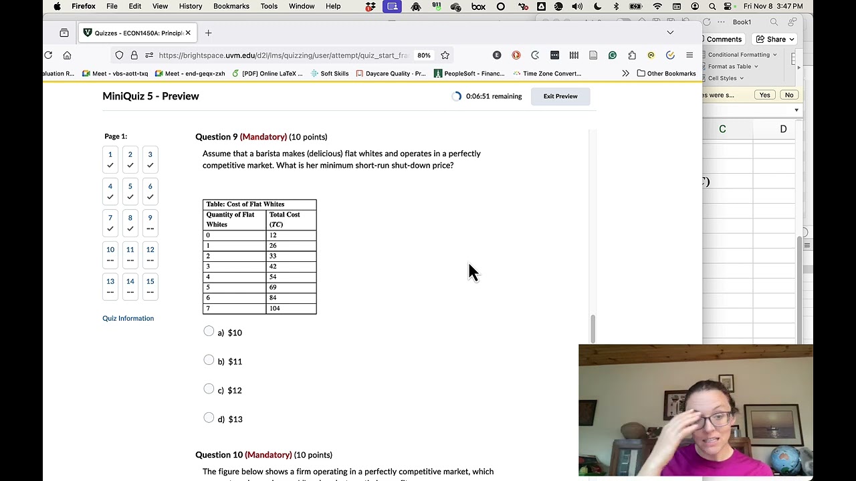Open tracking protection shield icon
856x481 pixels.
[119, 55]
